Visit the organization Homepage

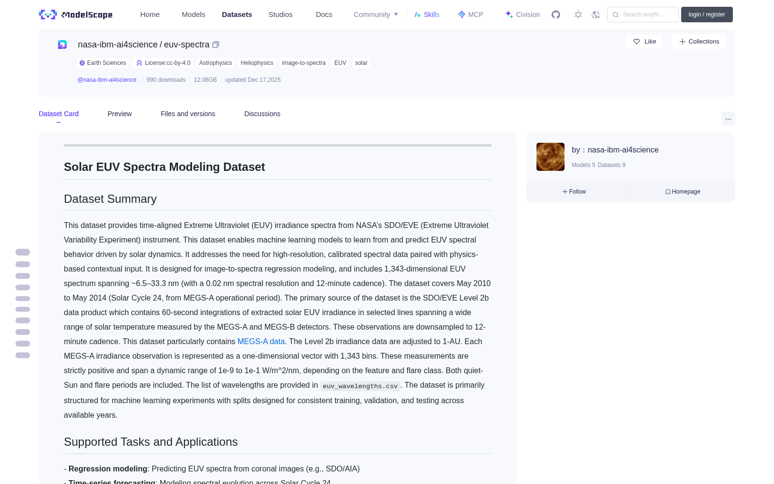tap(683, 192)
